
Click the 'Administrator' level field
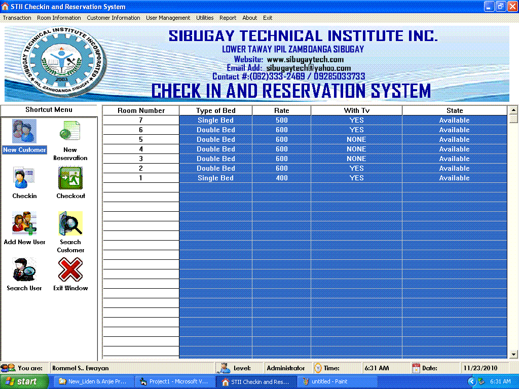[x=288, y=368]
